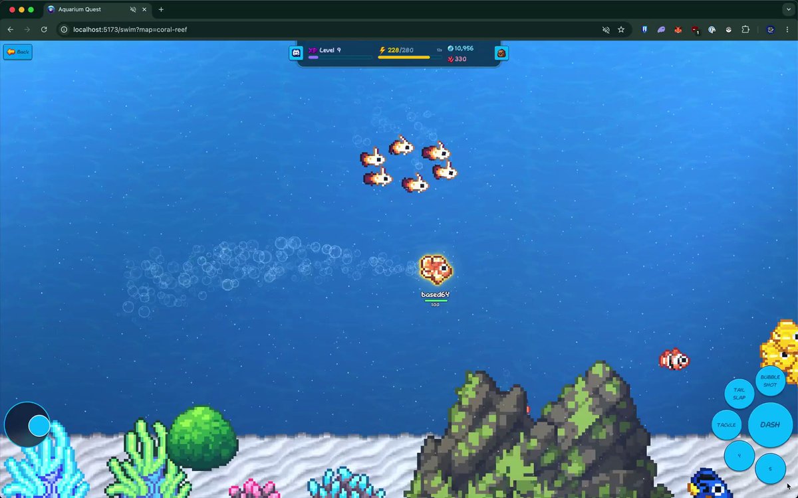Click the player fish based64
798x498 pixels.
coord(436,269)
